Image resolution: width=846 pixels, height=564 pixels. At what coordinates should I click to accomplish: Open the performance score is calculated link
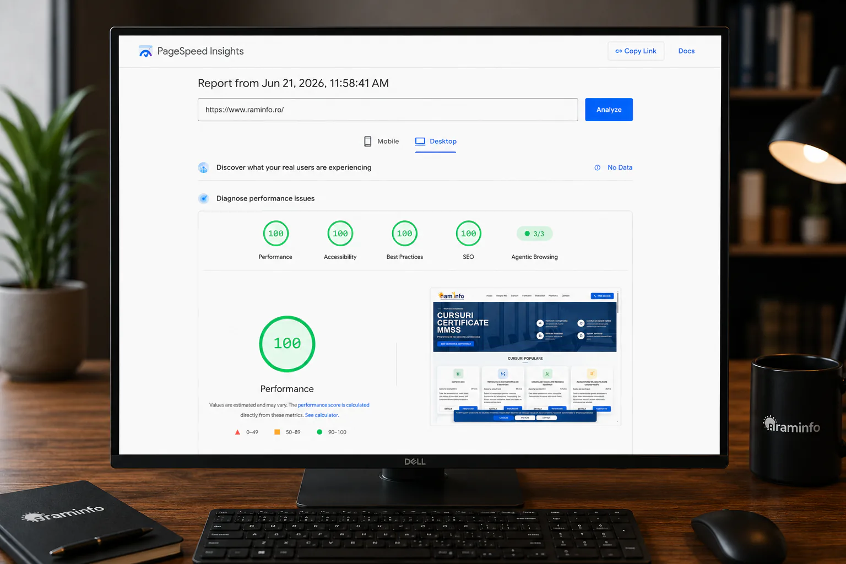(x=334, y=405)
